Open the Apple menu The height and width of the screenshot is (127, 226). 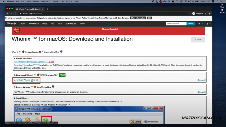(4, 1)
